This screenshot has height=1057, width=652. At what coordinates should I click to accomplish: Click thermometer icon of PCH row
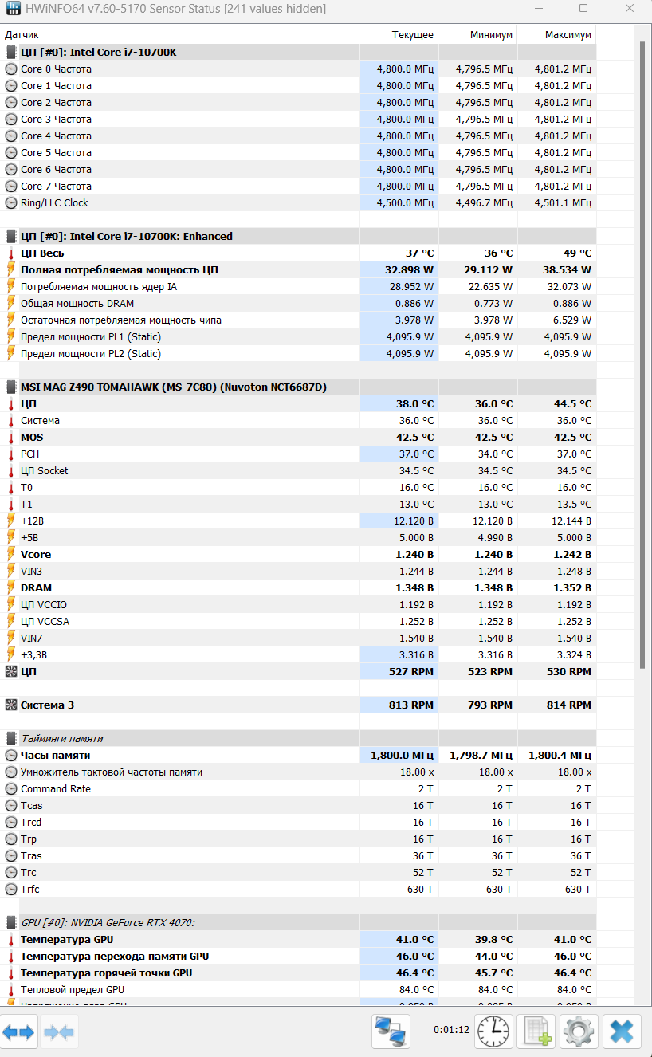11,454
